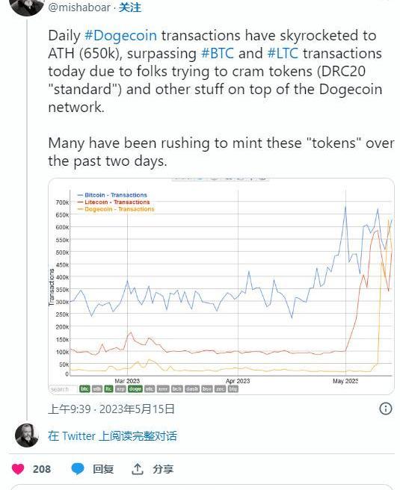Screen dimensions: 400x490
Task: Follow @mishaboar via the 关注 link
Action: [x=130, y=7]
